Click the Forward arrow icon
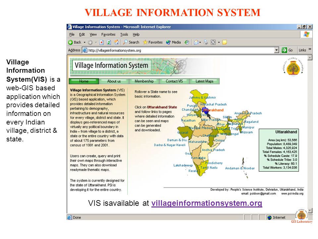The width and height of the screenshot is (318, 239). 90,42
